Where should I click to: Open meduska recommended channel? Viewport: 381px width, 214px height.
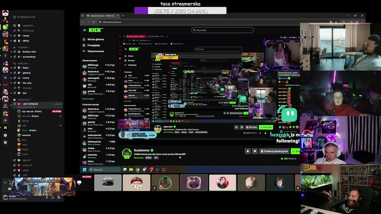click(x=99, y=156)
